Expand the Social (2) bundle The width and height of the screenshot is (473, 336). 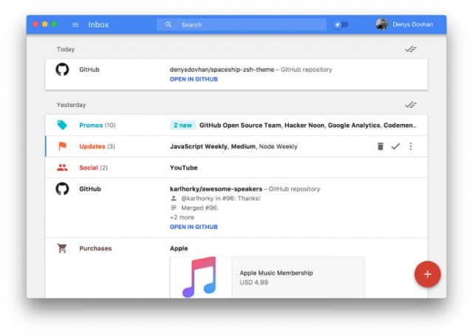[236, 168]
